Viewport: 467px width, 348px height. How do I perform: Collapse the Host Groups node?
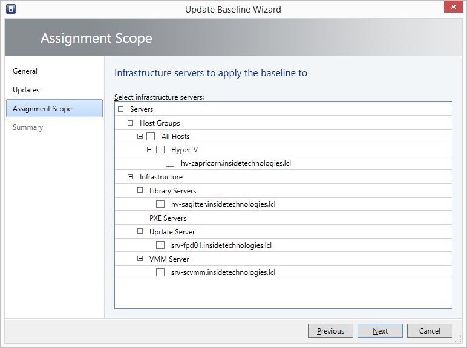[x=130, y=123]
